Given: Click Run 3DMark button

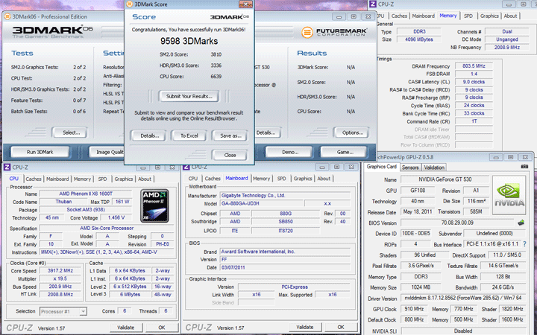Looking at the screenshot, I should [x=40, y=152].
